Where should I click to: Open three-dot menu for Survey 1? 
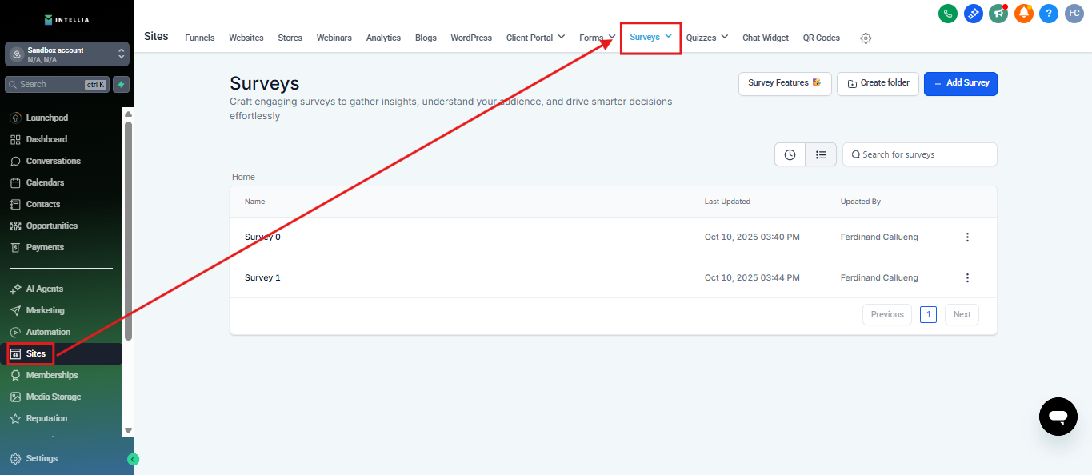point(967,278)
